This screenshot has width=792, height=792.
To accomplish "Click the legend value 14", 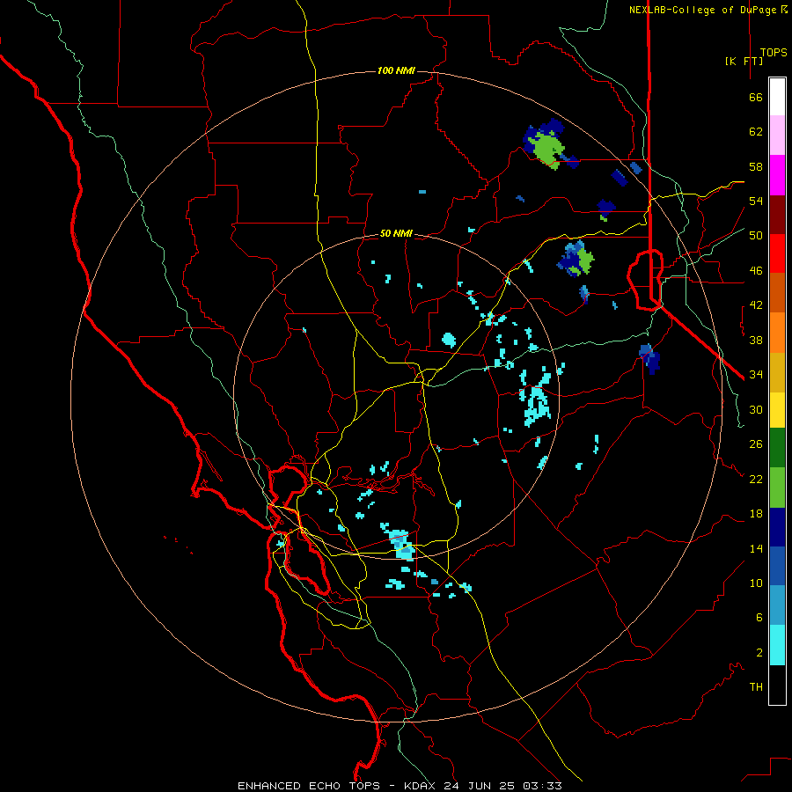I will [756, 548].
